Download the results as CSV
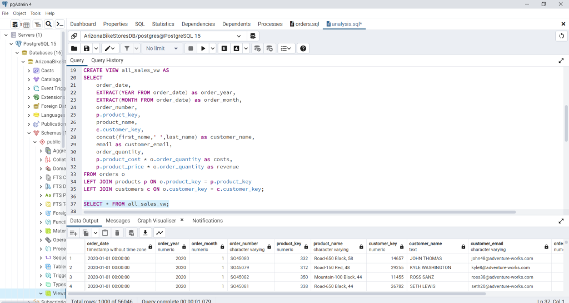Image resolution: width=569 pixels, height=303 pixels. pos(146,233)
